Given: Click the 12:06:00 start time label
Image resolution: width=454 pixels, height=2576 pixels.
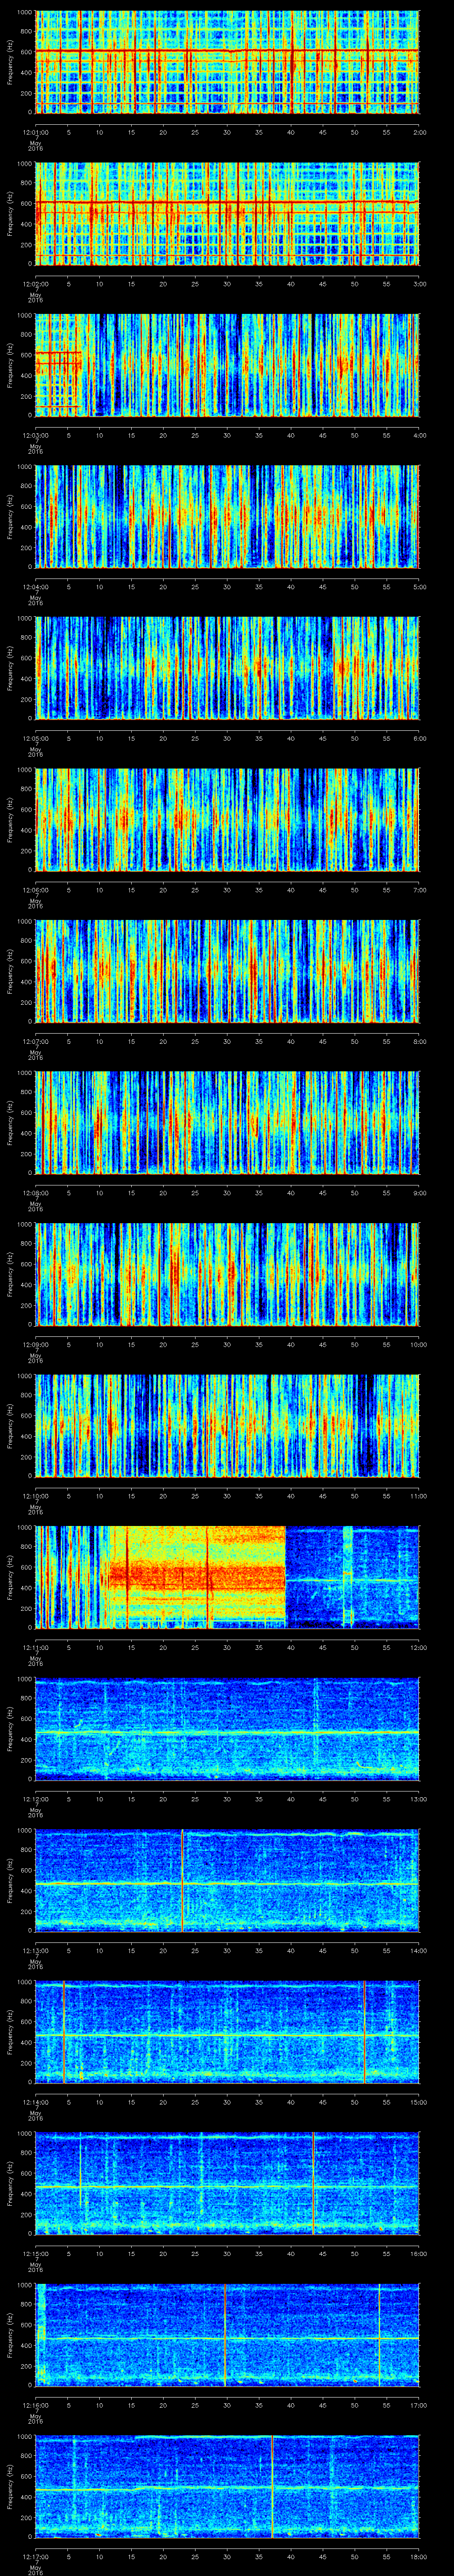Looking at the screenshot, I should (x=36, y=890).
